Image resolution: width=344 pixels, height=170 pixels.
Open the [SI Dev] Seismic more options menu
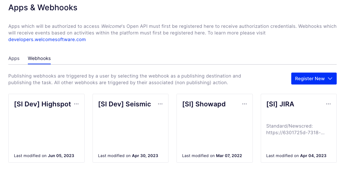160,104
